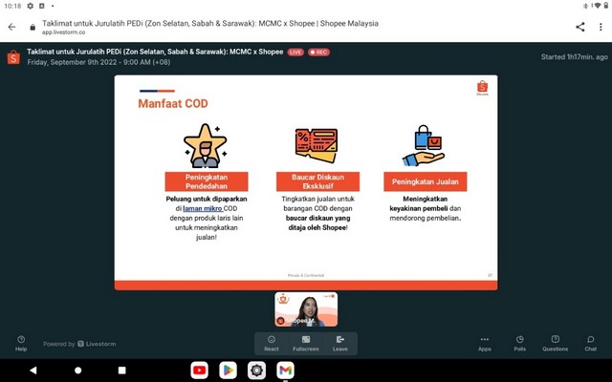Leave the webinar session

pyautogui.click(x=339, y=343)
